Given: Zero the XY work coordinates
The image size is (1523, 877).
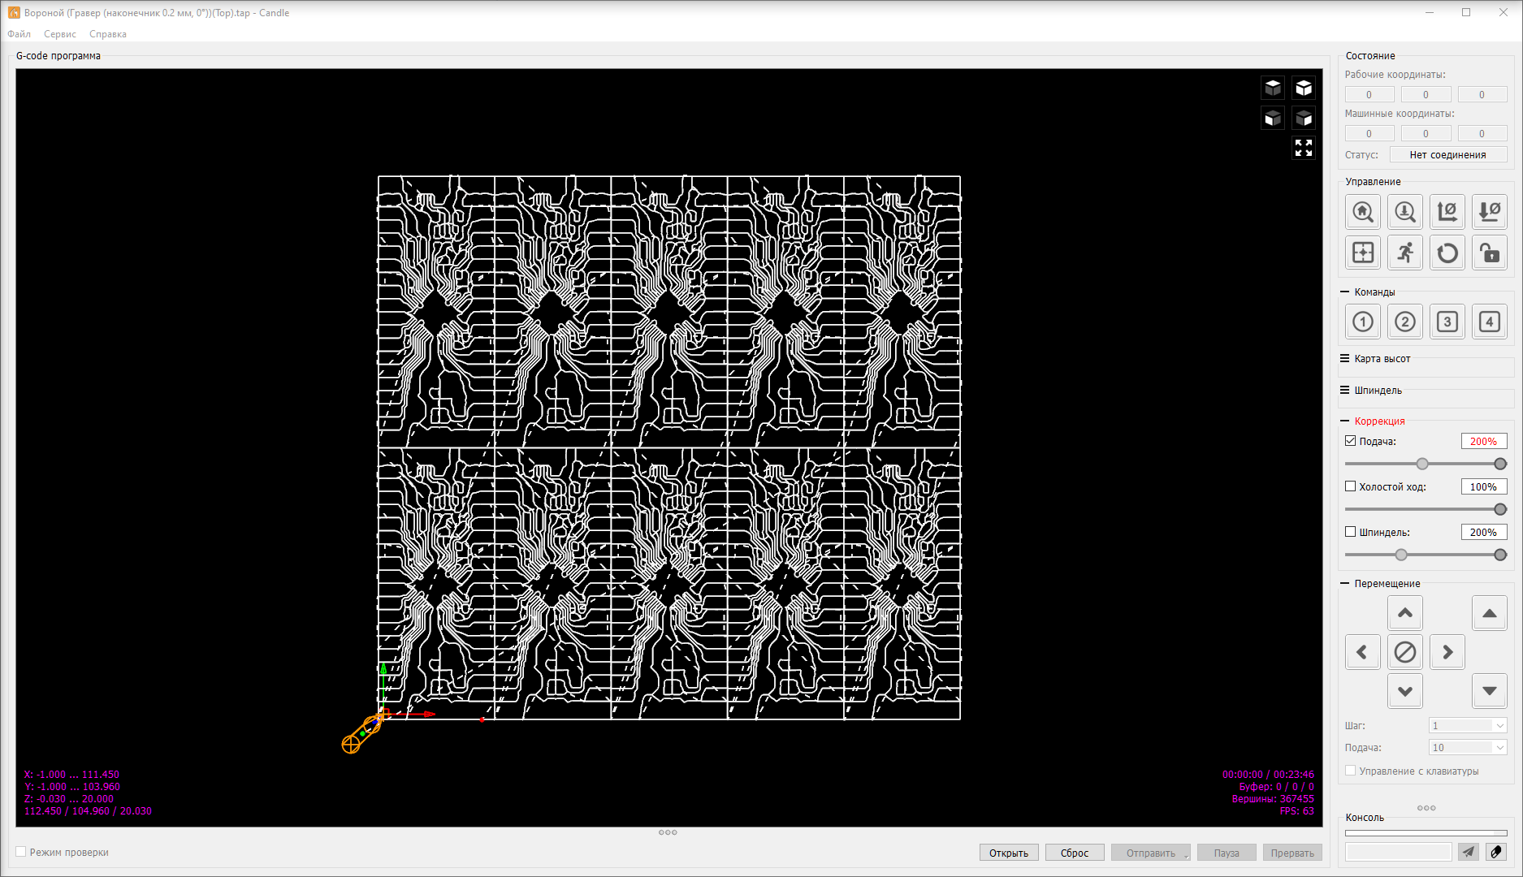Looking at the screenshot, I should coord(1447,212).
